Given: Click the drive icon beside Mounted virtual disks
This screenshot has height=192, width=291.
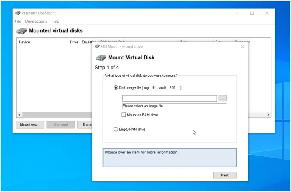Looking at the screenshot, I should pos(22,31).
